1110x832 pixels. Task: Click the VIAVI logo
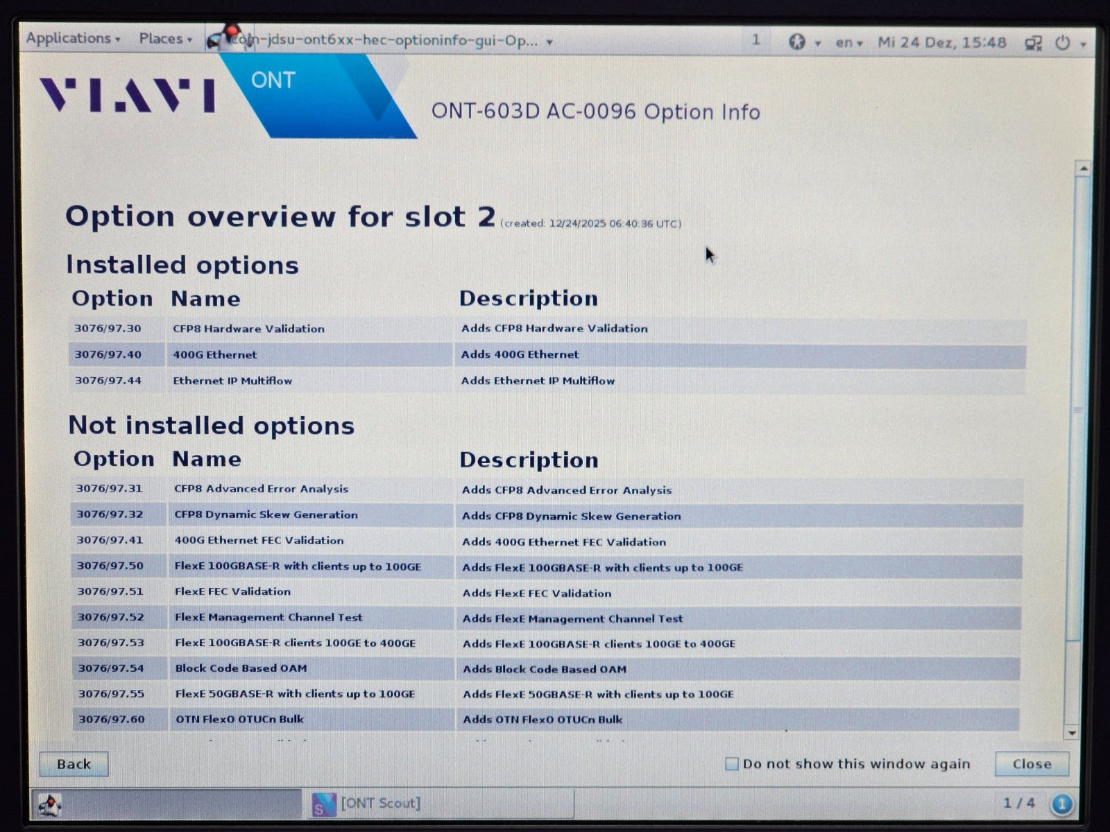[x=127, y=96]
